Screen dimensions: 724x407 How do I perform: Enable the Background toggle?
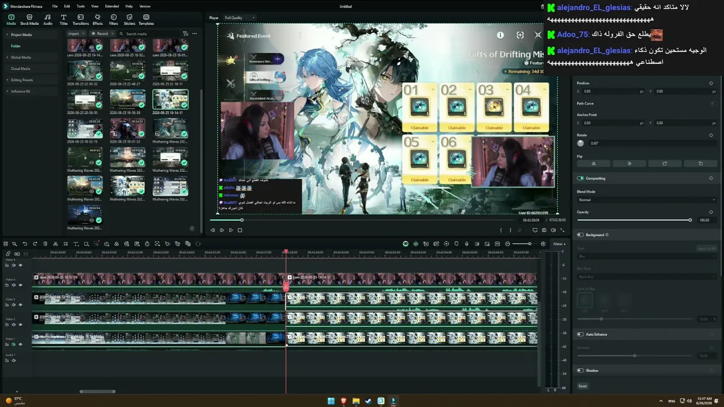(580, 235)
